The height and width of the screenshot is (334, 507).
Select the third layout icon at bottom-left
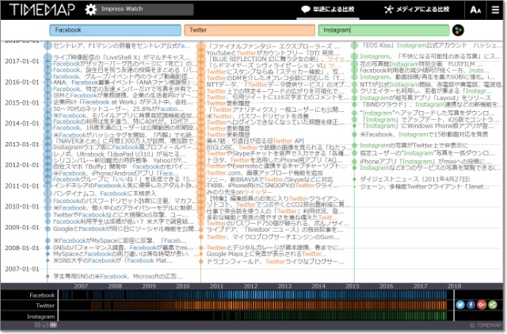tap(54, 326)
